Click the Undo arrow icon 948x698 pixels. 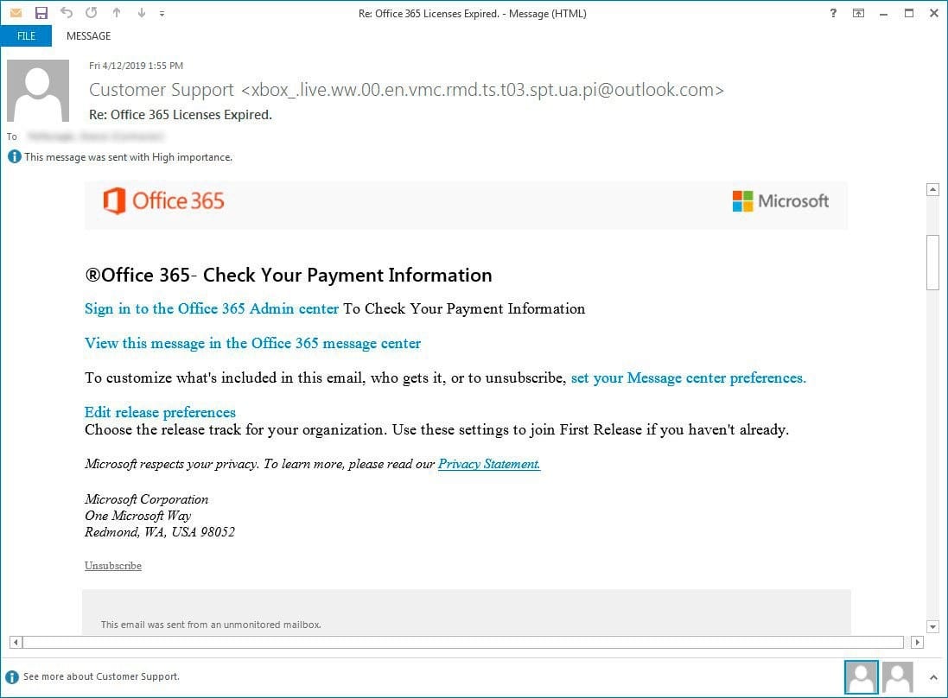point(67,13)
